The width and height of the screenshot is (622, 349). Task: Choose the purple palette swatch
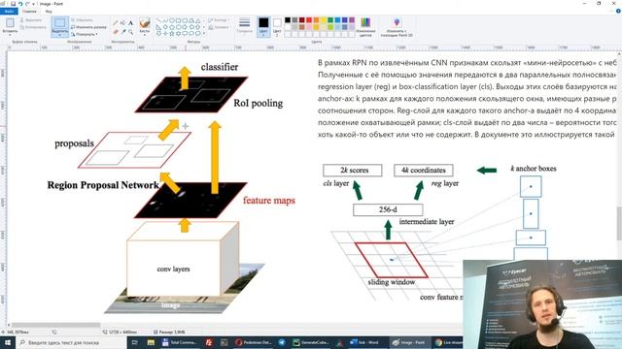click(x=352, y=19)
